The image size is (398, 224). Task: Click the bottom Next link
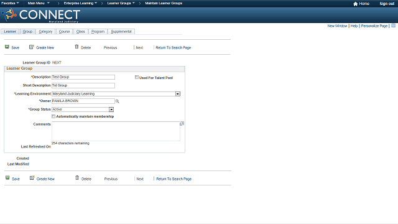(x=140, y=179)
